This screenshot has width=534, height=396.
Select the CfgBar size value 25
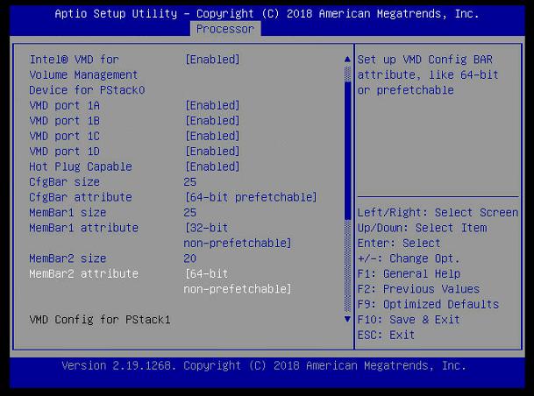tap(190, 182)
